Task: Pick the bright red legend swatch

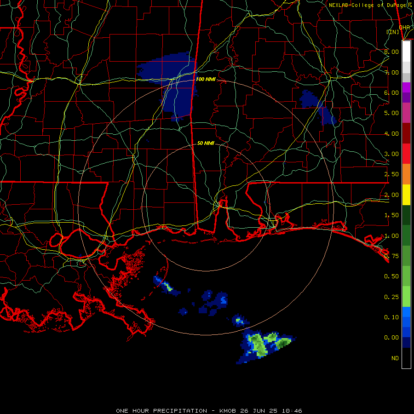Action: point(406,154)
